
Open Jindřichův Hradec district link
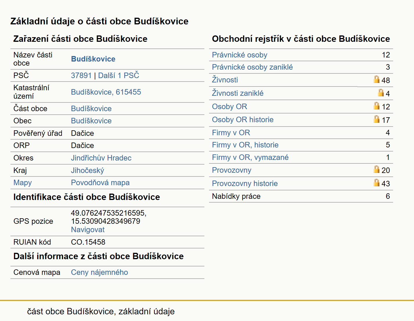point(101,158)
